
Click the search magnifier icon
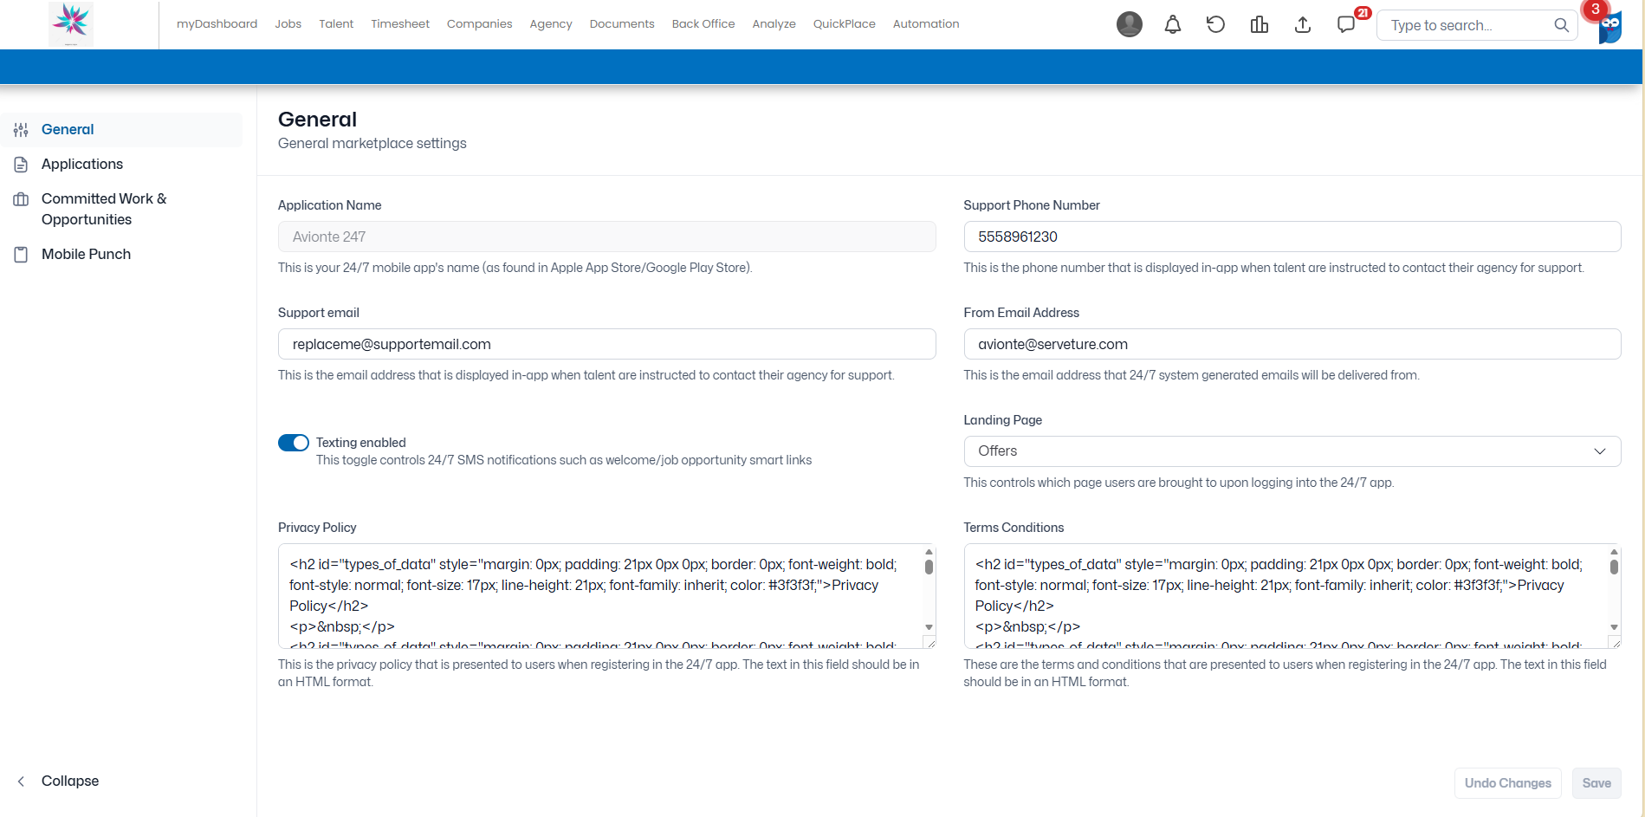1561,25
